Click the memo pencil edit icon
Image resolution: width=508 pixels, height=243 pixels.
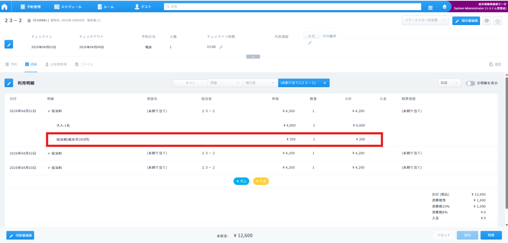309,43
